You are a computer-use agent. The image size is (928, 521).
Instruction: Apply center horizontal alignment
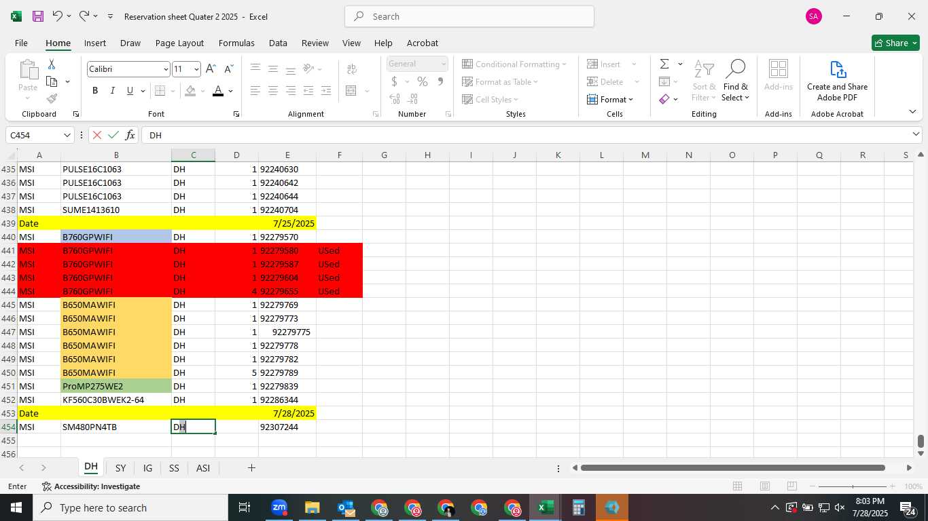coord(273,91)
